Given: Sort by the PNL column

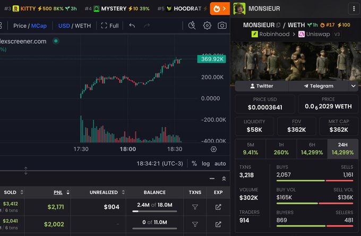Looking at the screenshot, I should point(61,192).
